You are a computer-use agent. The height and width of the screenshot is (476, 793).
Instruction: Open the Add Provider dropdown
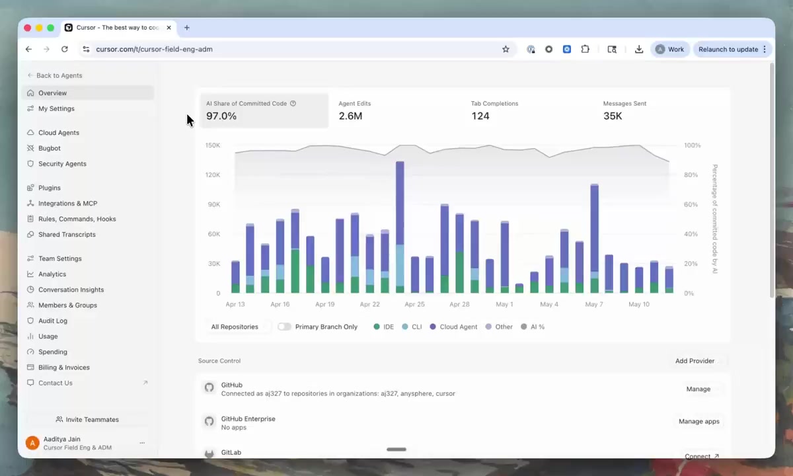point(699,361)
